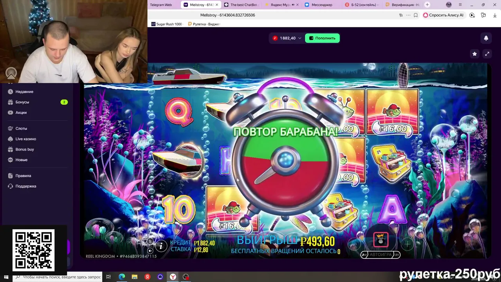Switch to The best ChatBot tab

pos(241,5)
